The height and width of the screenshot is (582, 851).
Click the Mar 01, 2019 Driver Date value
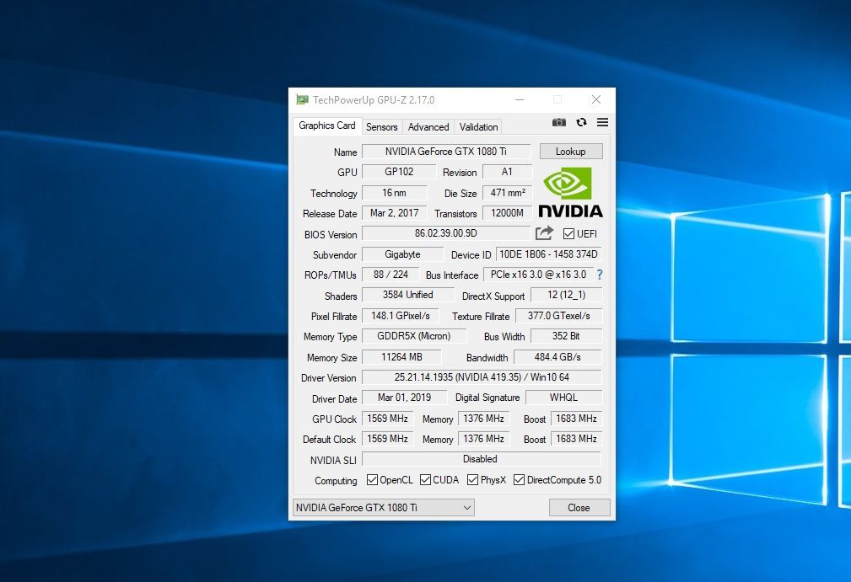[404, 398]
